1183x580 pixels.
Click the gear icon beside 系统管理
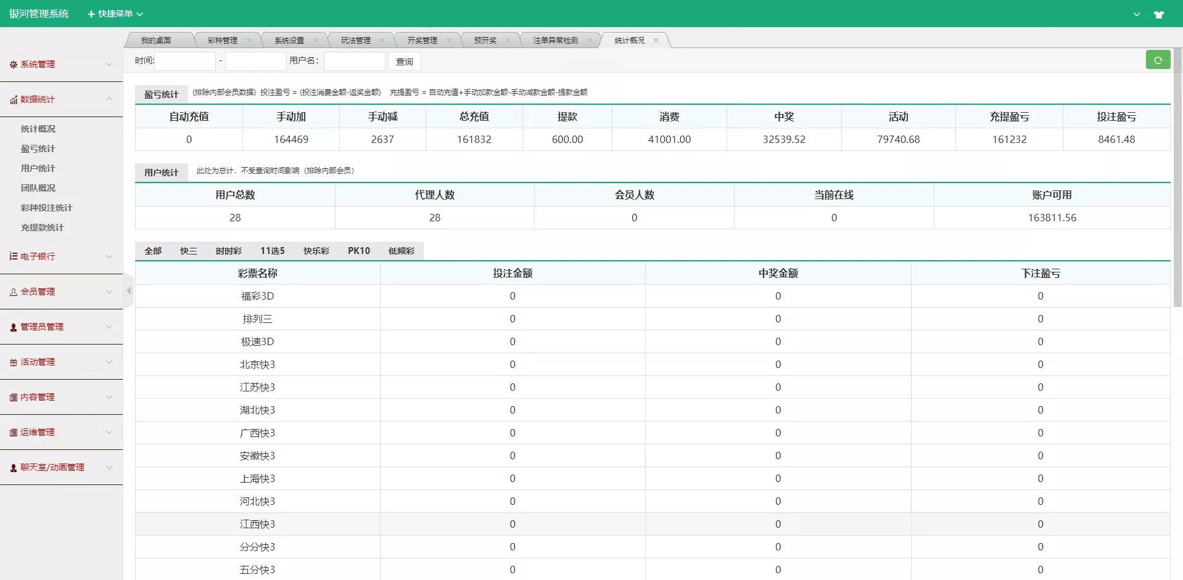point(12,64)
